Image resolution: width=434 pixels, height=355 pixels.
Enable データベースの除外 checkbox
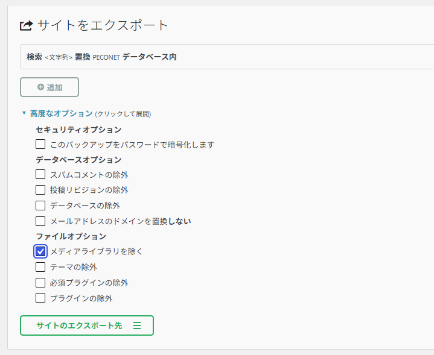coord(40,206)
